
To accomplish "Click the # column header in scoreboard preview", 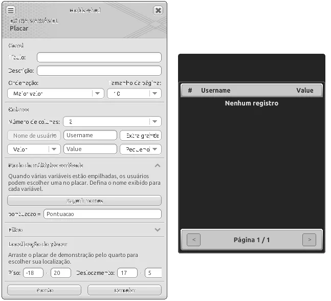I will click(x=190, y=91).
